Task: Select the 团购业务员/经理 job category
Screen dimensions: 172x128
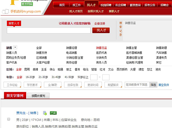Action: pyautogui.click(x=16, y=57)
